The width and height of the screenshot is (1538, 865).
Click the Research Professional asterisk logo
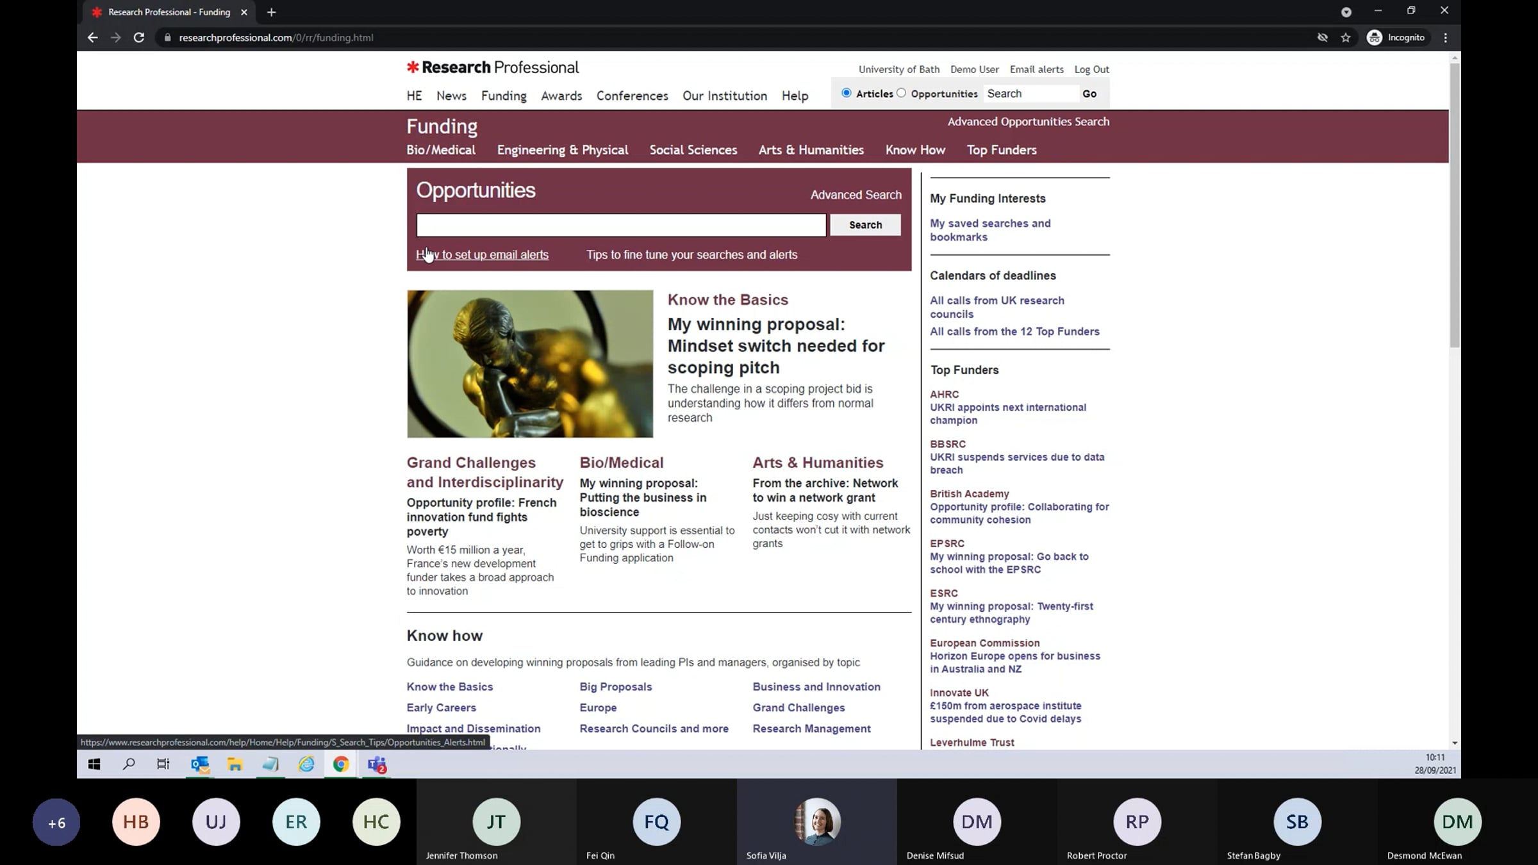tap(413, 67)
